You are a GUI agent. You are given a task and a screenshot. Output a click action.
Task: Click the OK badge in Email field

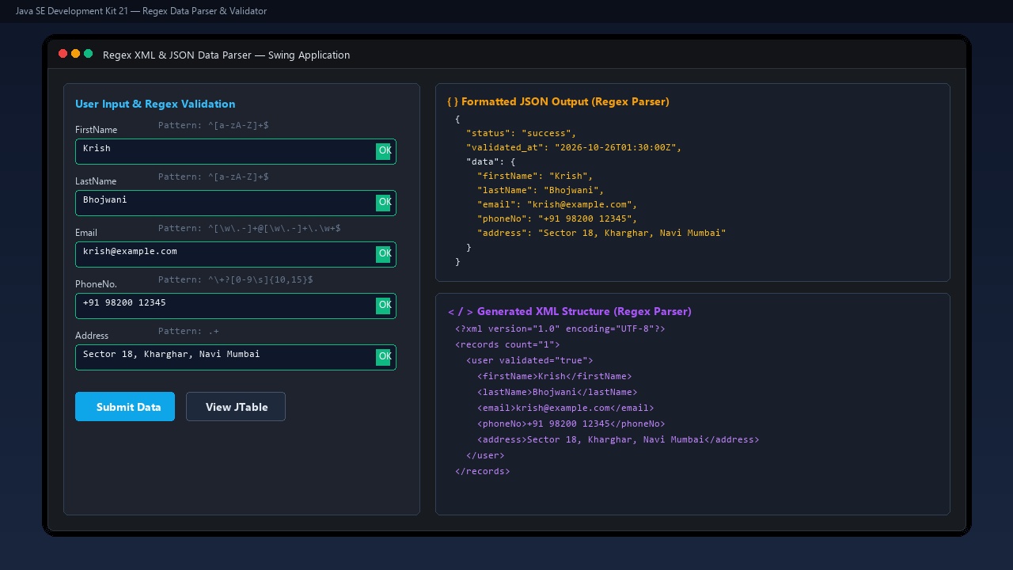(x=383, y=254)
